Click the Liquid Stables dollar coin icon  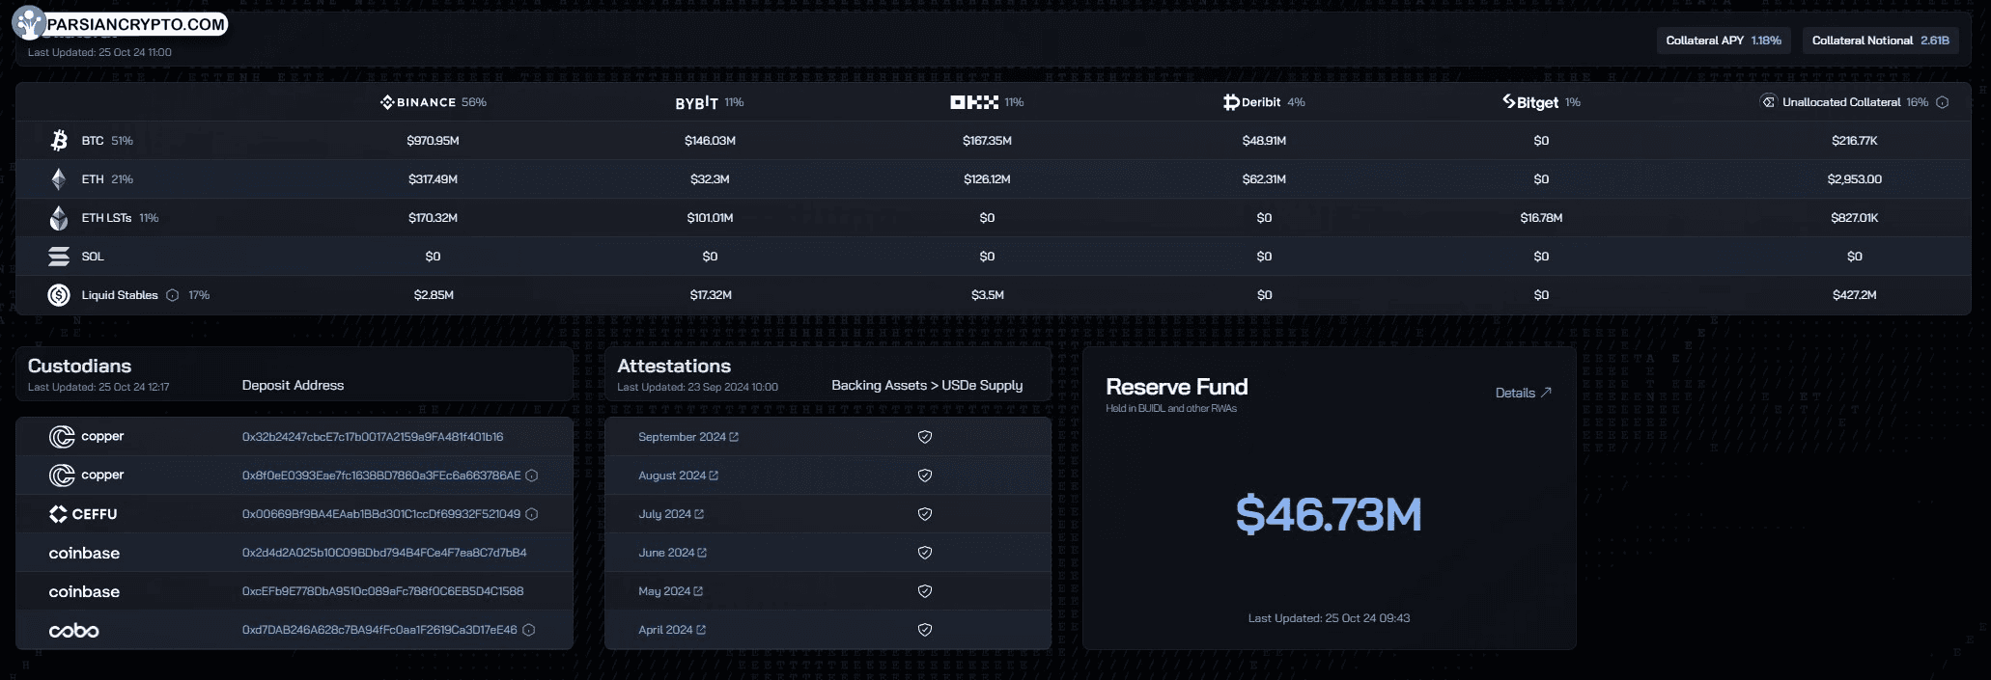coord(59,295)
